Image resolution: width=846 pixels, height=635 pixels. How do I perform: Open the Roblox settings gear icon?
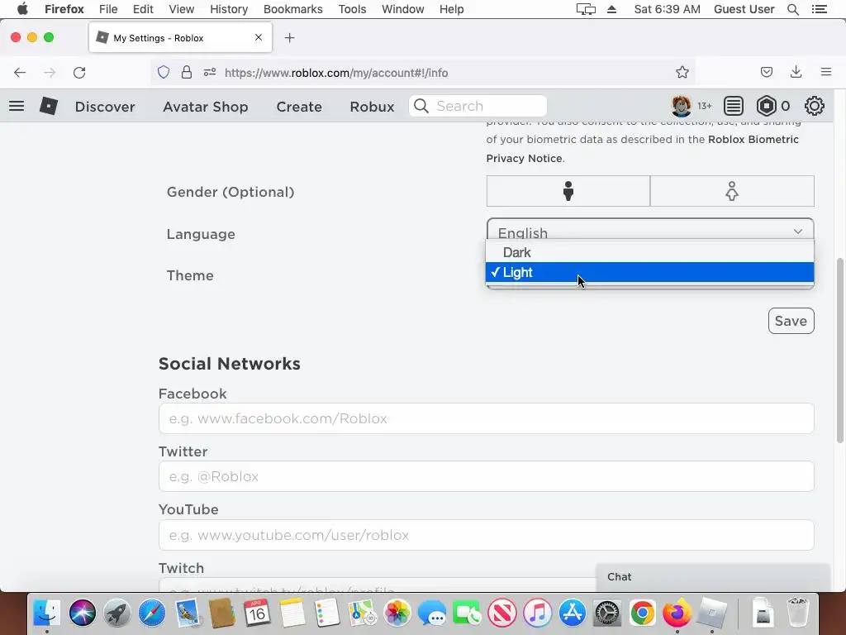(x=814, y=107)
